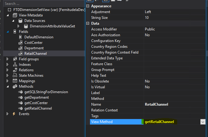Click the Mappings node icon

[15, 81]
